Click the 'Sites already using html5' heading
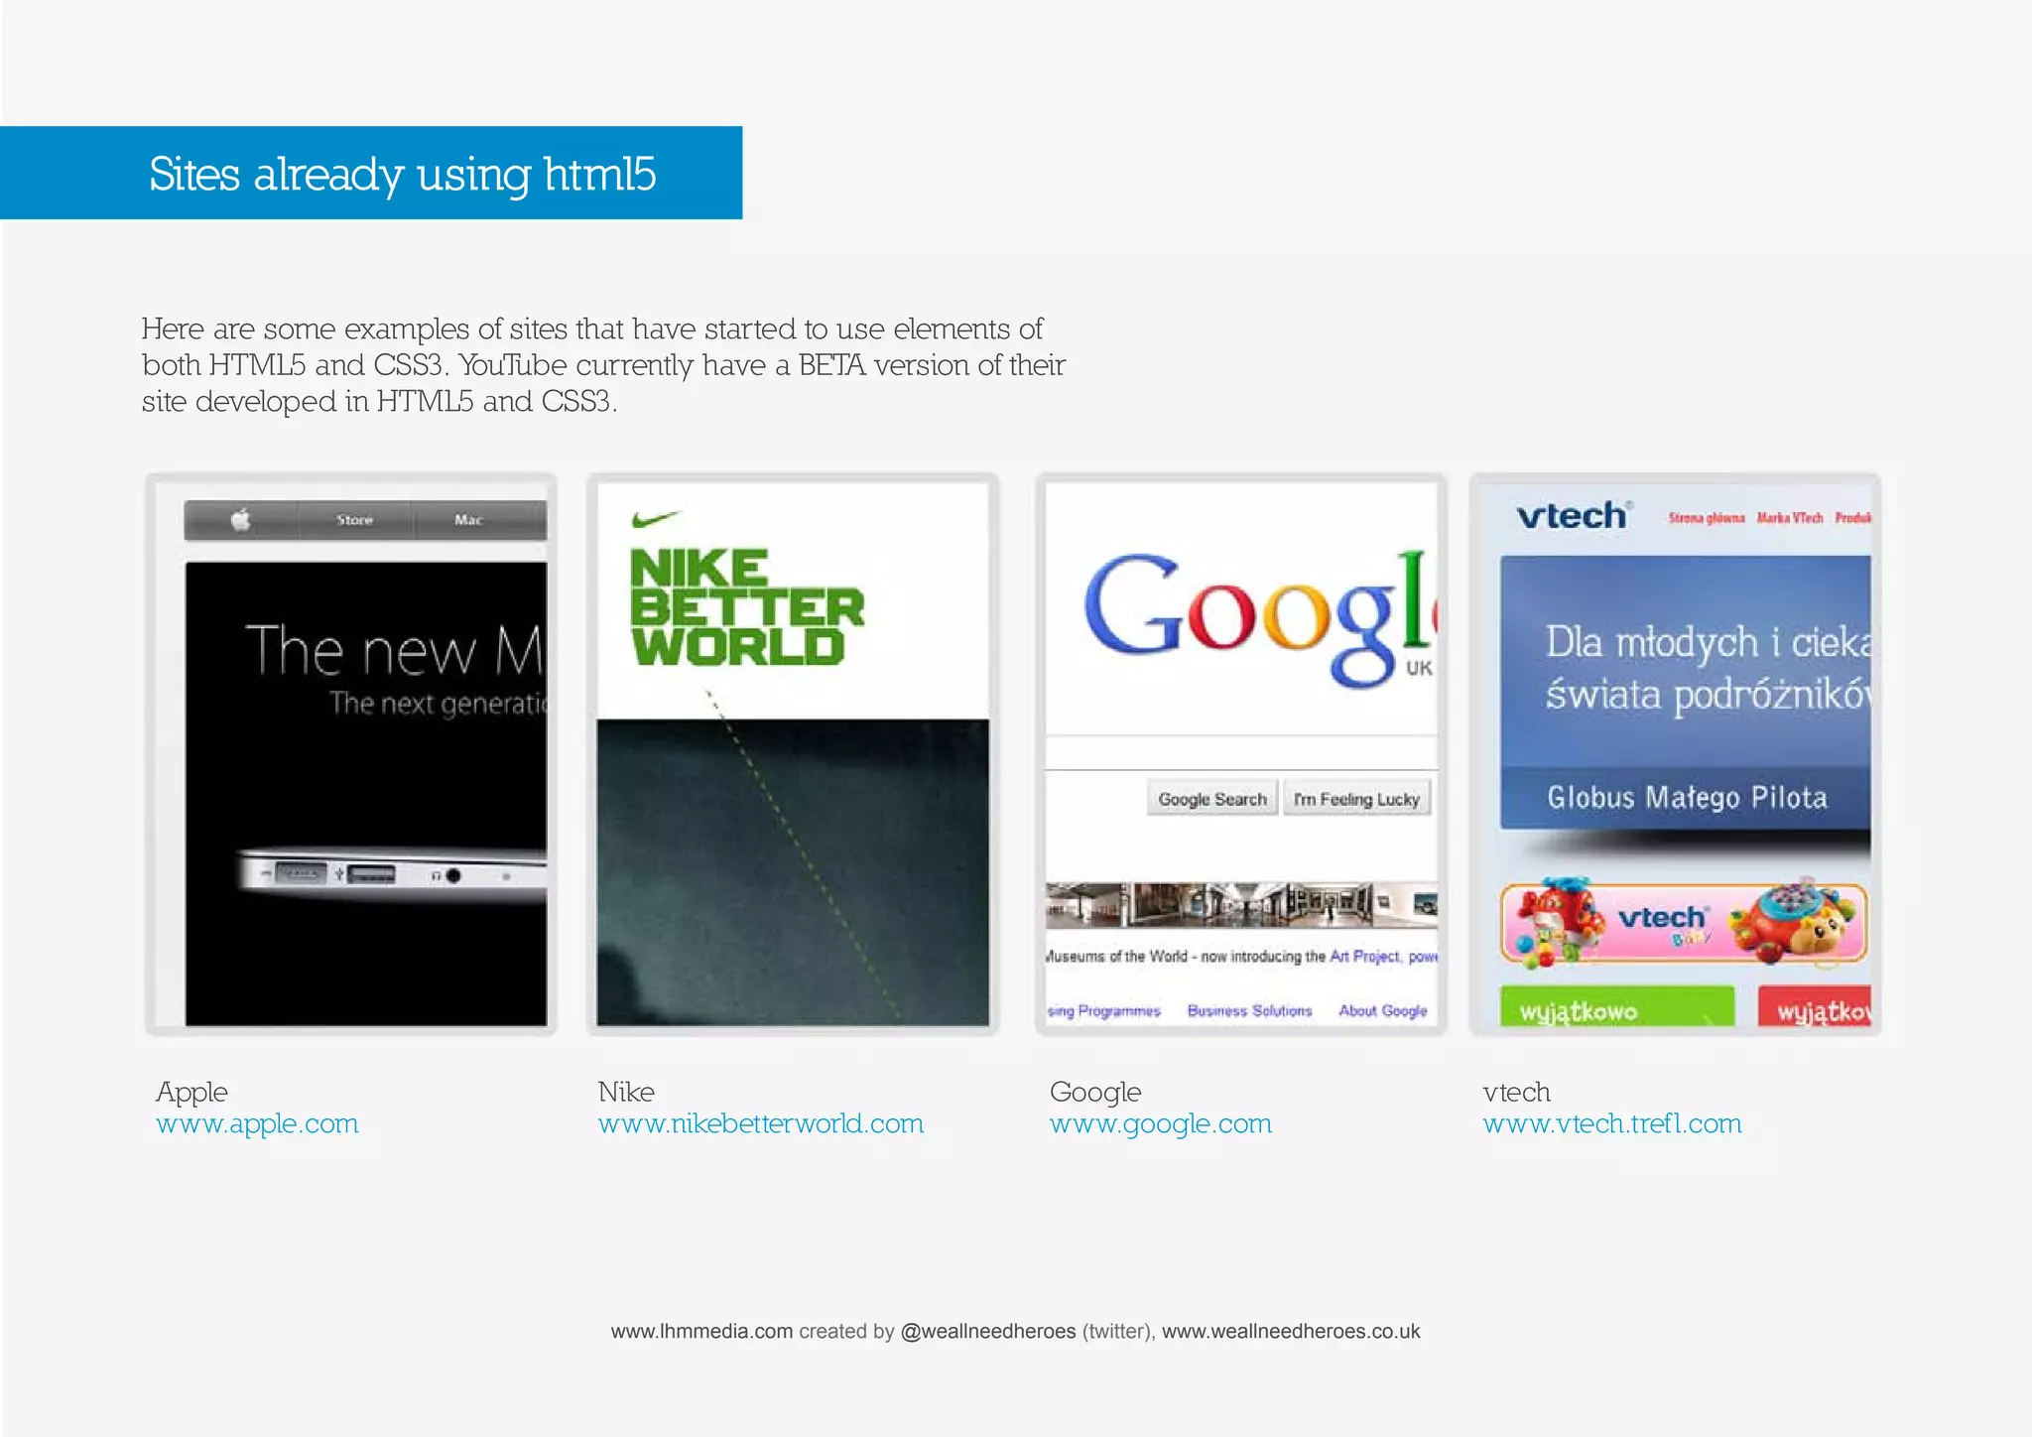 pos(402,174)
